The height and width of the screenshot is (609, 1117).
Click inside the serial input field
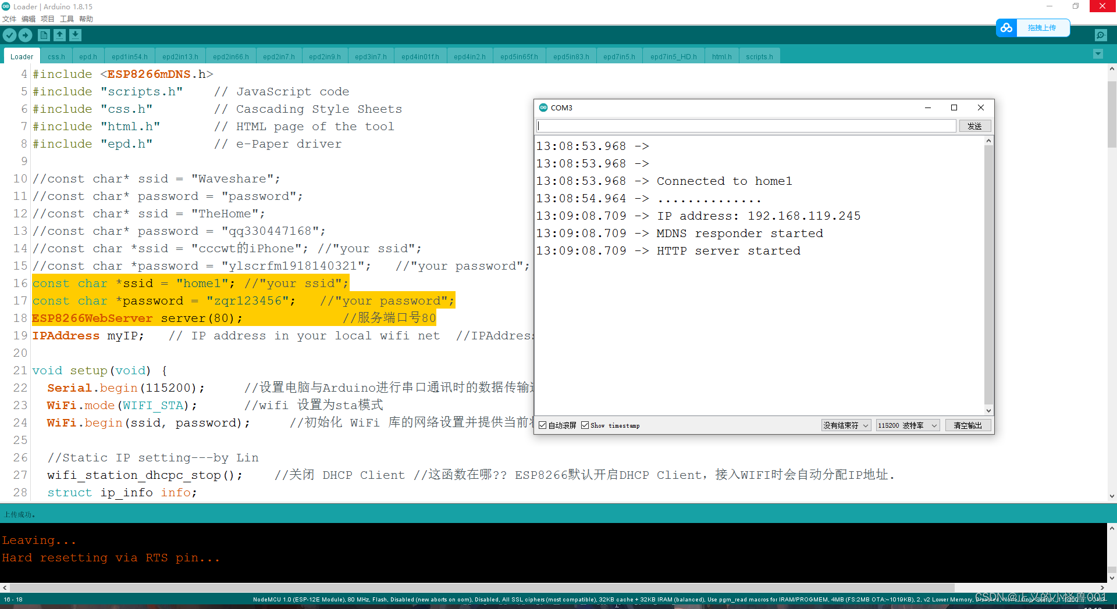pyautogui.click(x=745, y=126)
